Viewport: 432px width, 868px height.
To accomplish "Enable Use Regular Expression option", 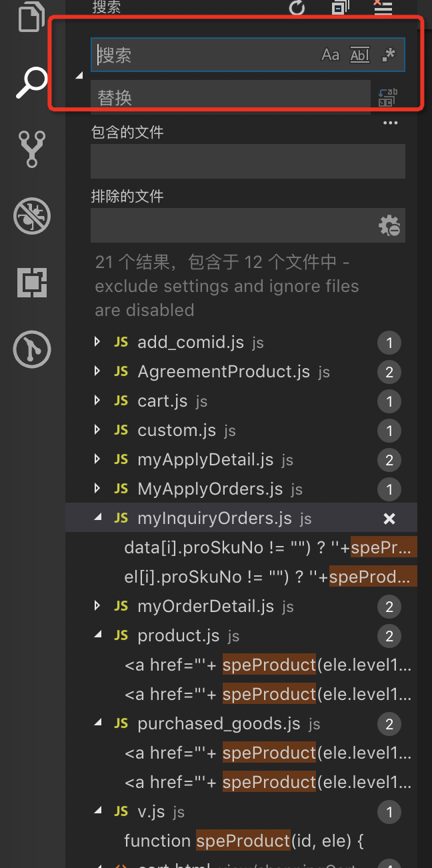I will coord(389,55).
